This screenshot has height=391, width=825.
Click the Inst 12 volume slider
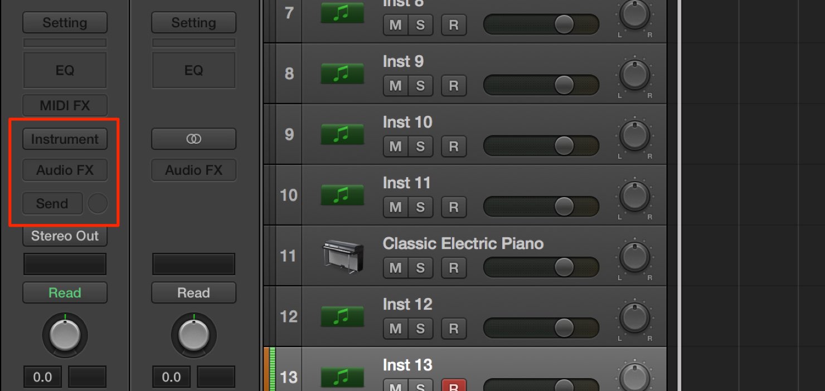point(541,328)
